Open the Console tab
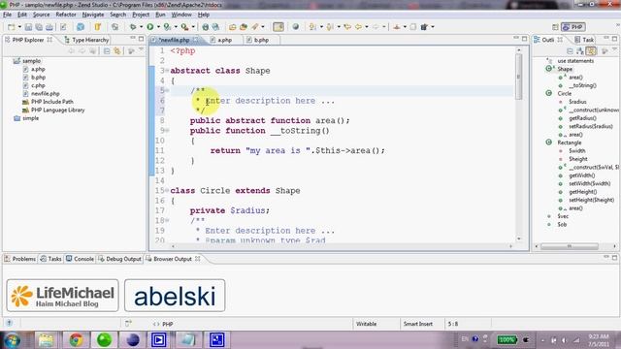 80,259
